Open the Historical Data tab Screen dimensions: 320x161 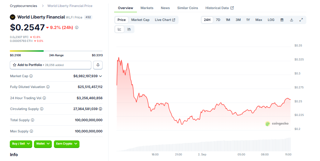pos(219,8)
